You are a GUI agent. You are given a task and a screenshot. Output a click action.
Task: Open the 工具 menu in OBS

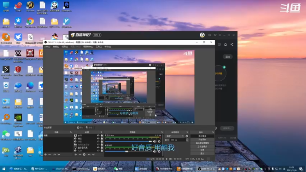(99, 47)
